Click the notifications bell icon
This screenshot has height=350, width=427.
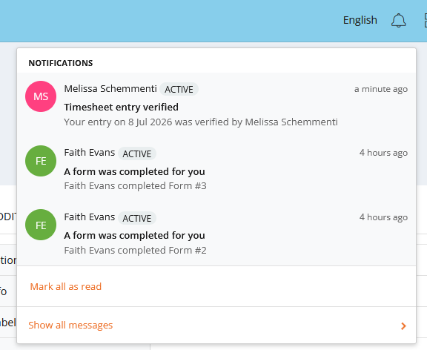point(398,21)
